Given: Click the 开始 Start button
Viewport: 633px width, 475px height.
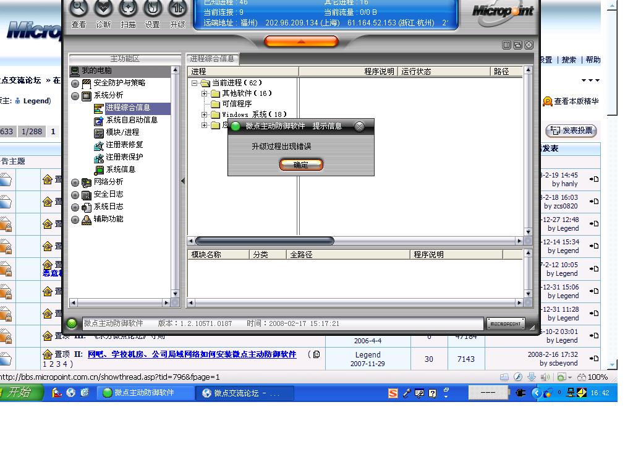Looking at the screenshot, I should click(20, 393).
